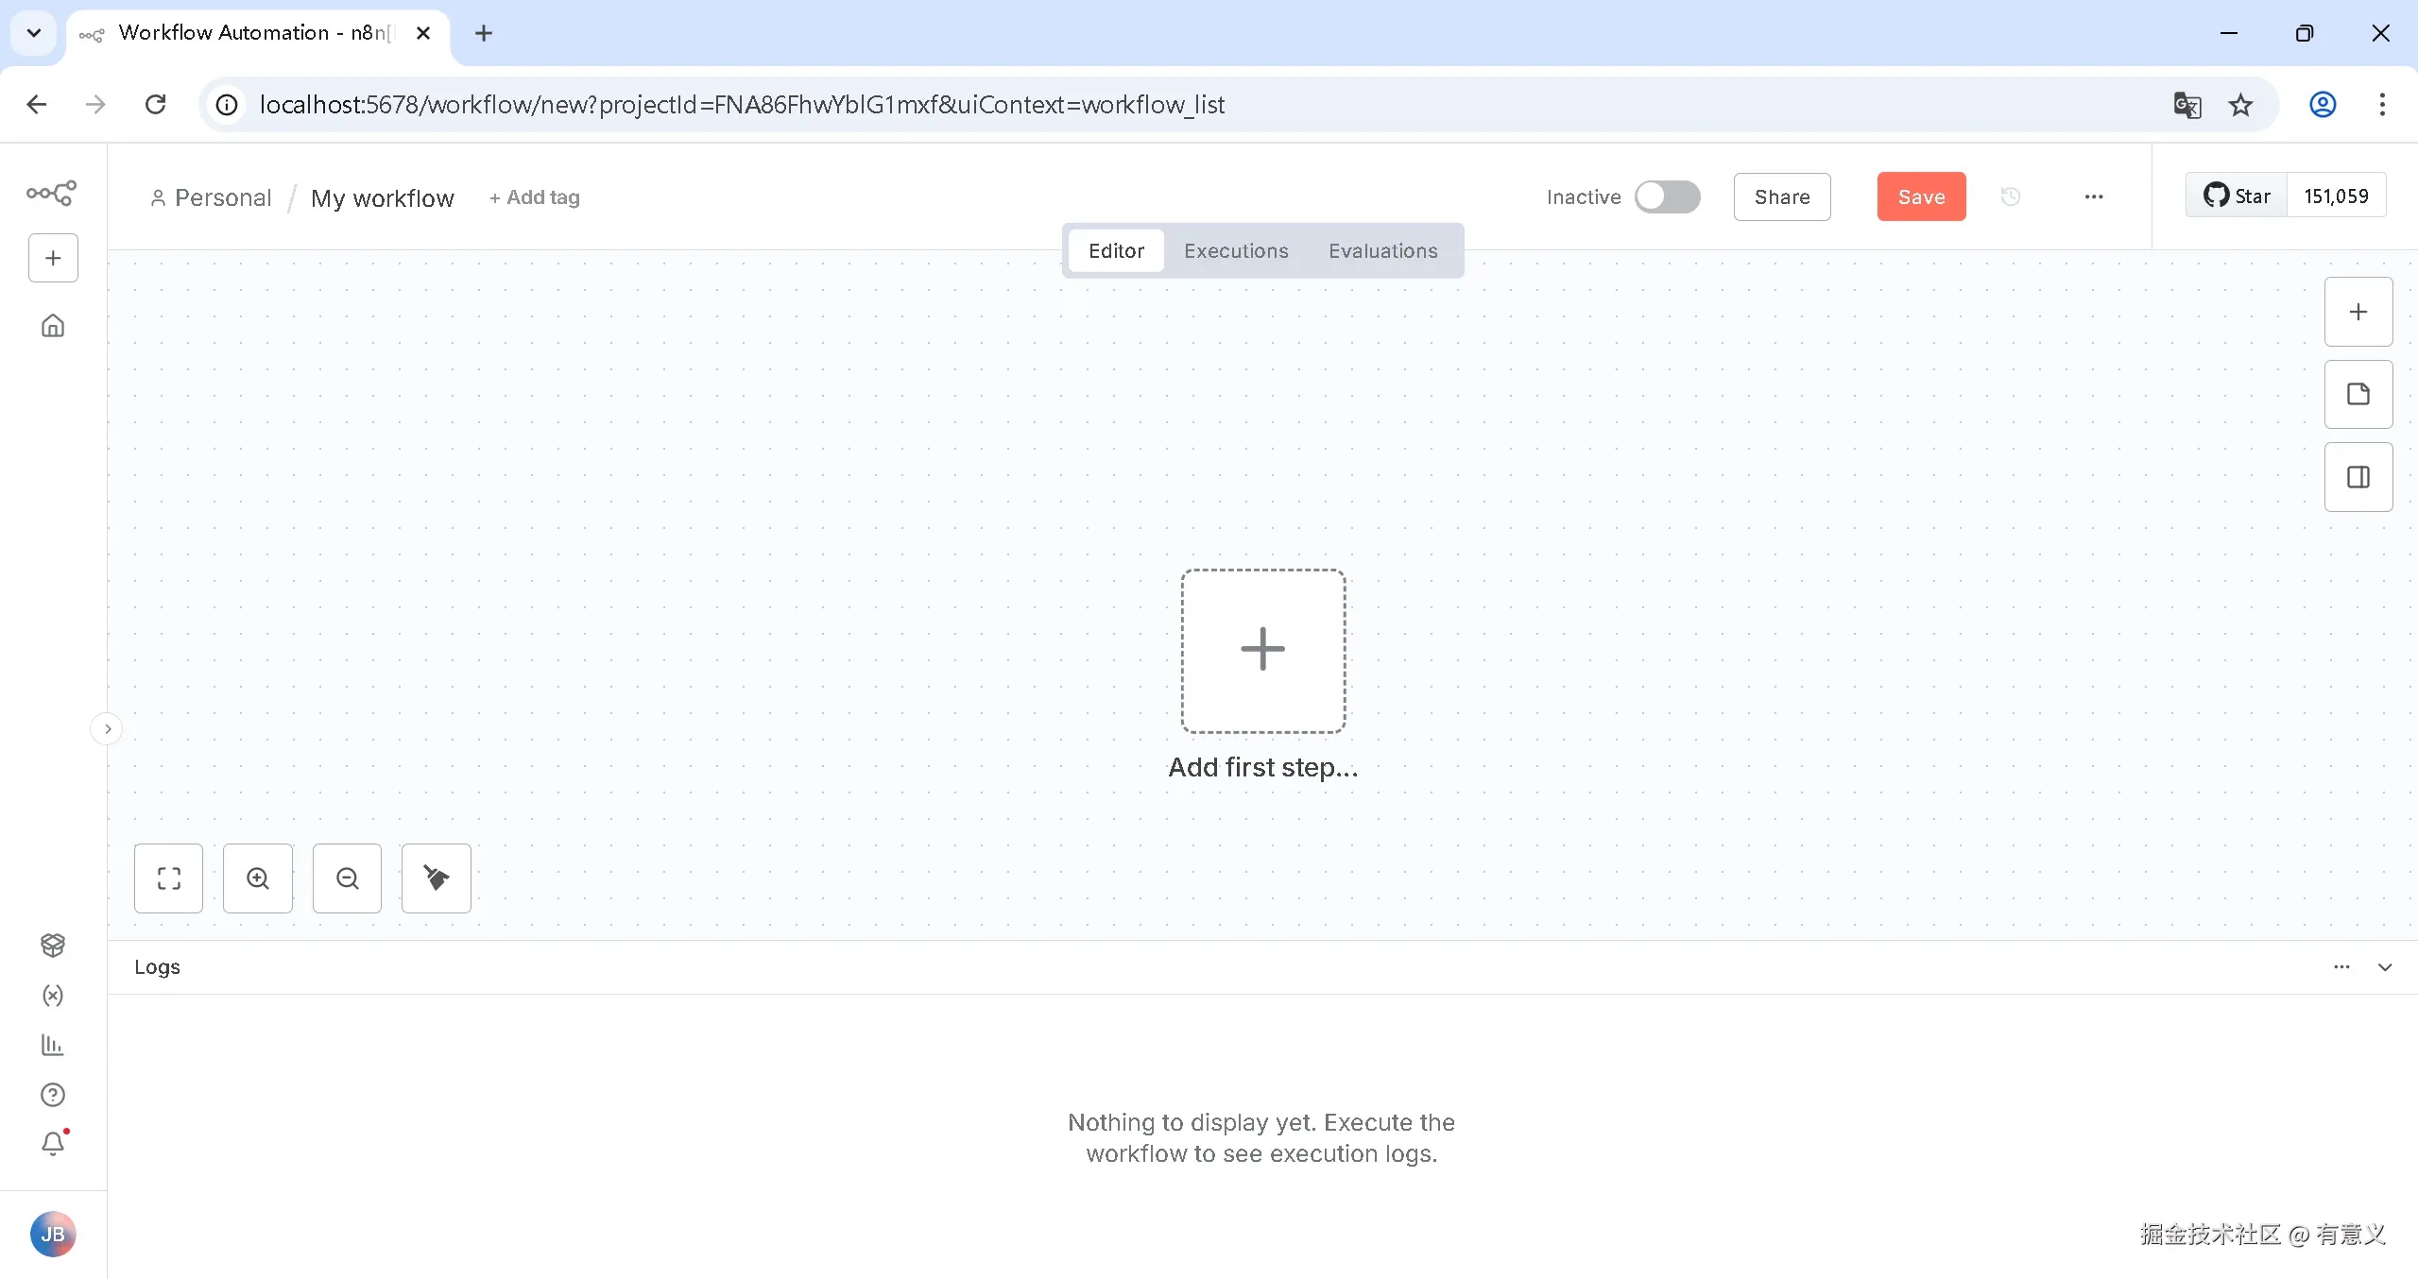Add a sticky note to the canvas

[2358, 394]
